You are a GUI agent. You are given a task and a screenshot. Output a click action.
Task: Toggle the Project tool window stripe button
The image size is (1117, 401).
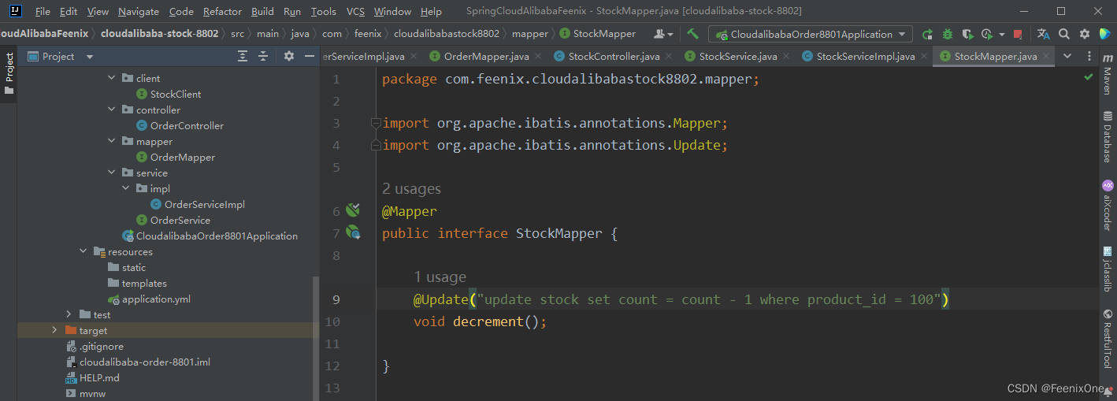pos(9,72)
